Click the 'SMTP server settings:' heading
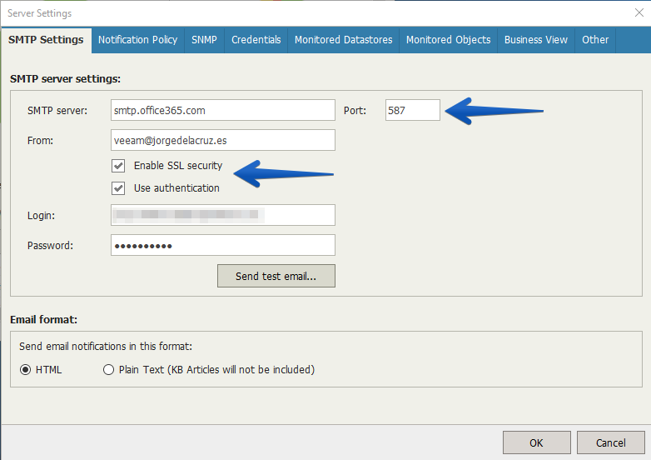The height and width of the screenshot is (460, 651). 65,79
